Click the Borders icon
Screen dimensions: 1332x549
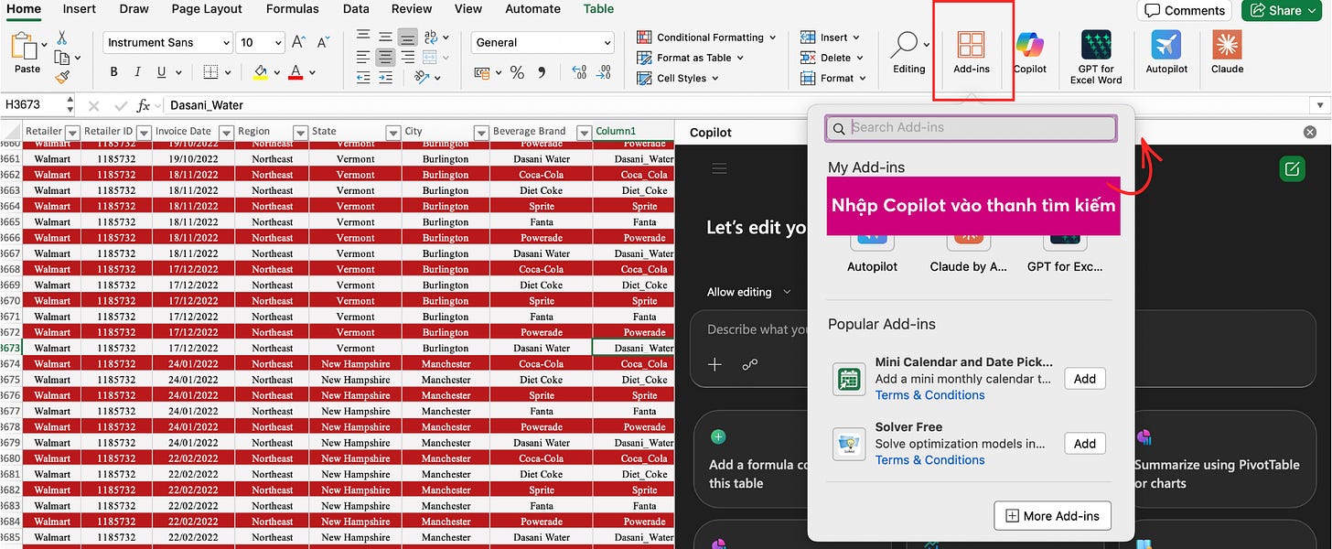coord(210,72)
